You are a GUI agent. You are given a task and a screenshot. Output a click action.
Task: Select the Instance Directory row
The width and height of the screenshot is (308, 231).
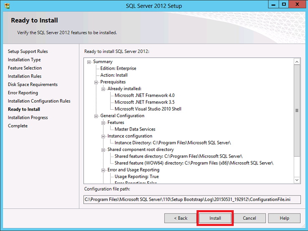click(x=173, y=143)
